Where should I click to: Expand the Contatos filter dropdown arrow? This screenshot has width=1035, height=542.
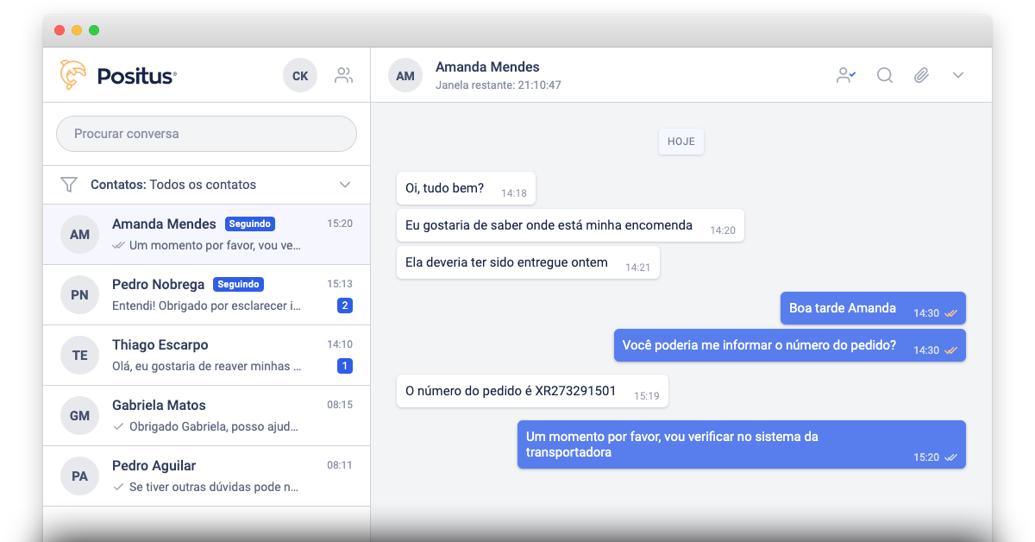click(345, 185)
